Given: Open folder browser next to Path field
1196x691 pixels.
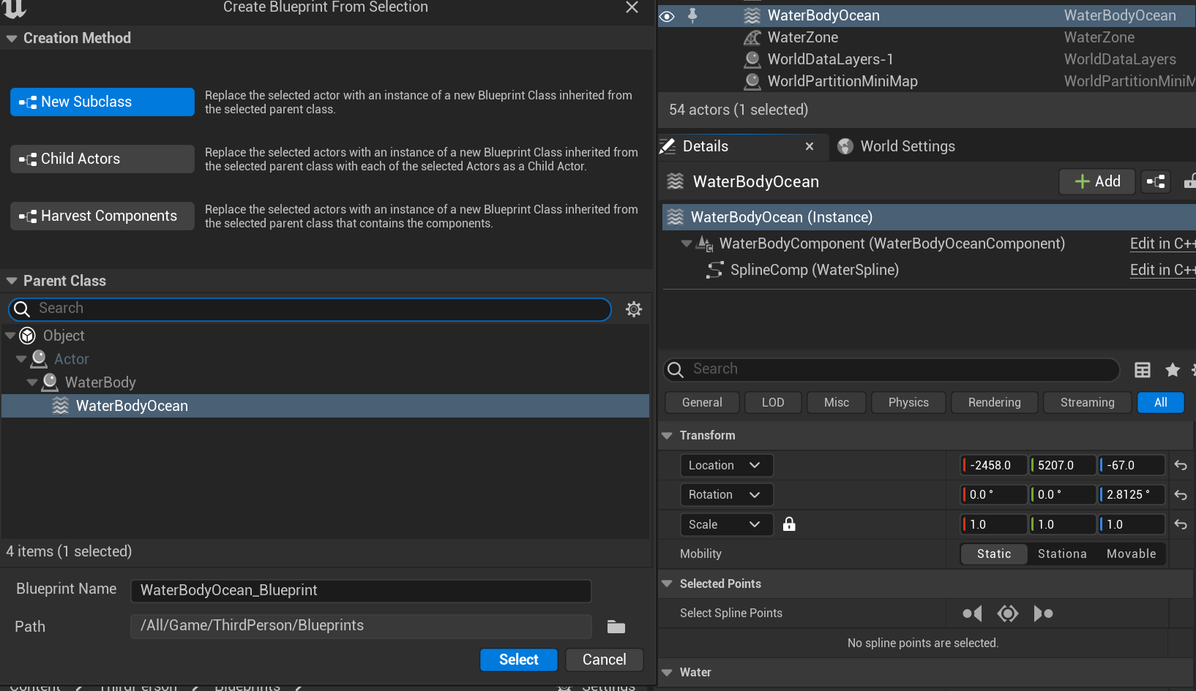Looking at the screenshot, I should (x=616, y=627).
